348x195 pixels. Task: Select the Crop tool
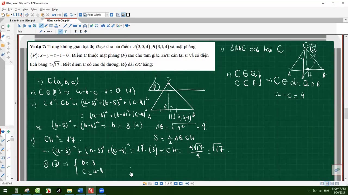pos(108,26)
